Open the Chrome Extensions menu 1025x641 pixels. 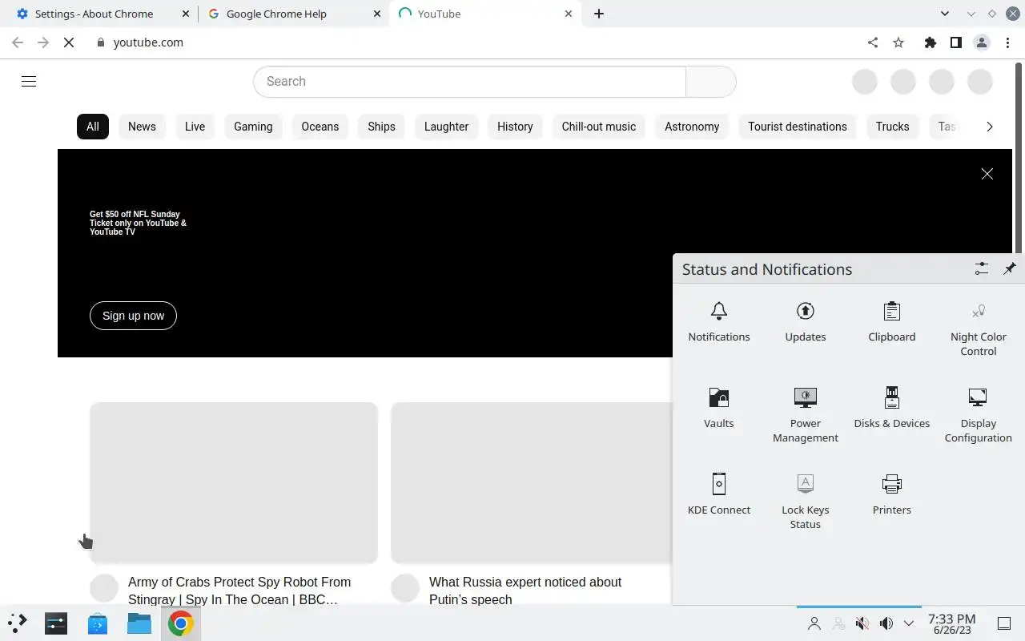point(930,42)
